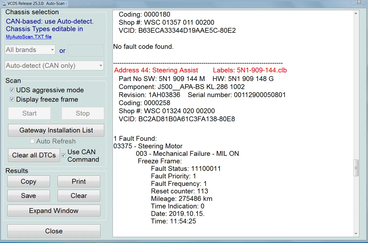Screen dimensions: 368x243
Task: Click the scrollbar up arrow in the results pane
Action: [x=356, y=13]
